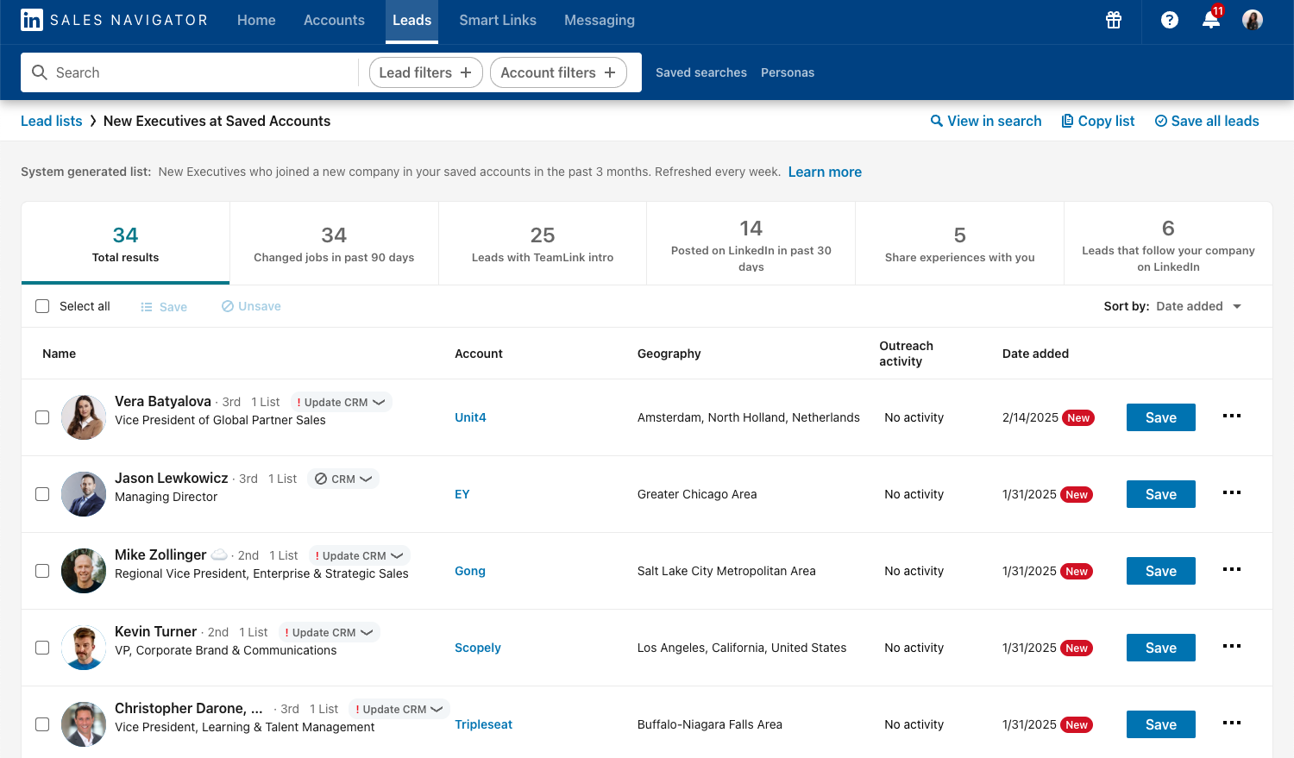Click Kevin Turner's profile photo
Image resolution: width=1294 pixels, height=758 pixels.
(x=84, y=648)
